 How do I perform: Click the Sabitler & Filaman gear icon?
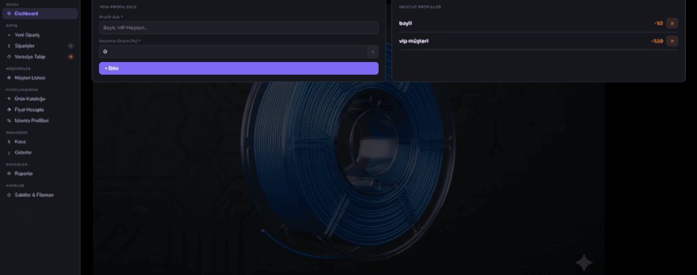point(9,195)
